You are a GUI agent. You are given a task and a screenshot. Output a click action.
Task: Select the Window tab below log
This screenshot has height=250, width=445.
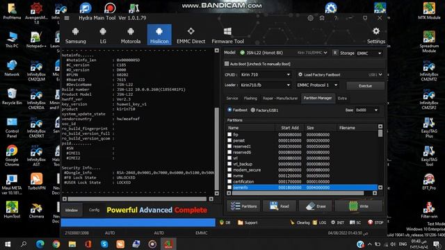click(72, 210)
